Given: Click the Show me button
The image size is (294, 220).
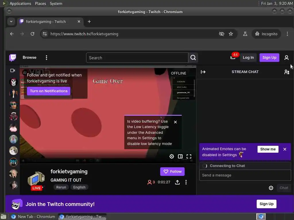Looking at the screenshot, I should pyautogui.click(x=268, y=149).
